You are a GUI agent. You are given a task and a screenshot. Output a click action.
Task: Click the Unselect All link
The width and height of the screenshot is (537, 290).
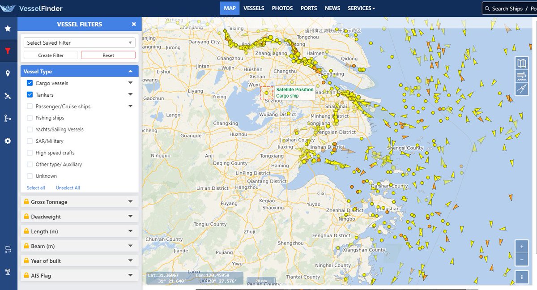[x=68, y=188]
